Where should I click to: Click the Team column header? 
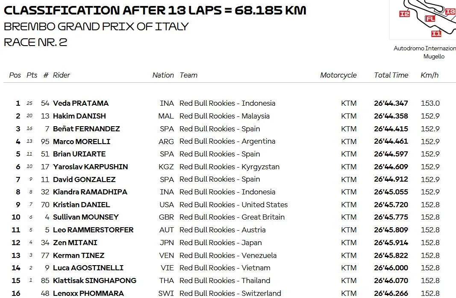click(188, 75)
